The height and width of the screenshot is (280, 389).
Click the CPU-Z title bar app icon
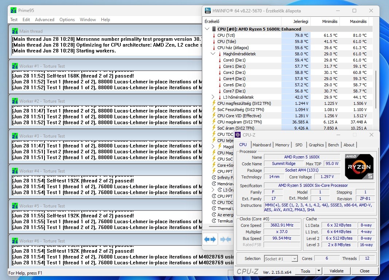coord(238,135)
